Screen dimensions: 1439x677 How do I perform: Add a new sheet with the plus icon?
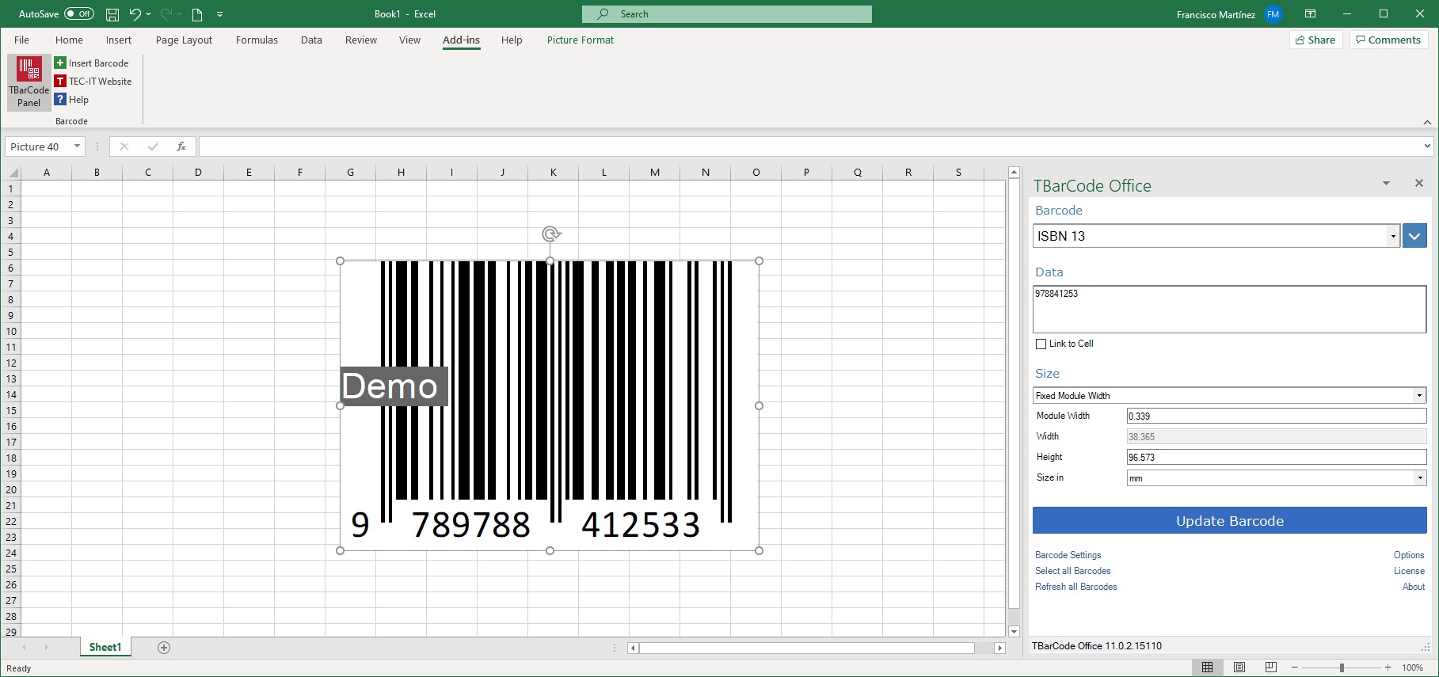click(x=164, y=648)
